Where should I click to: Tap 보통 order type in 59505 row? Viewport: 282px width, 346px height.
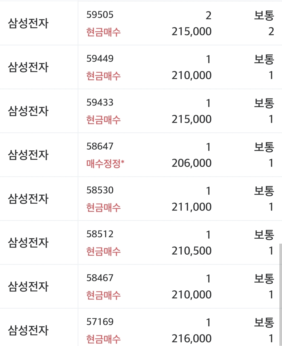[x=264, y=15]
